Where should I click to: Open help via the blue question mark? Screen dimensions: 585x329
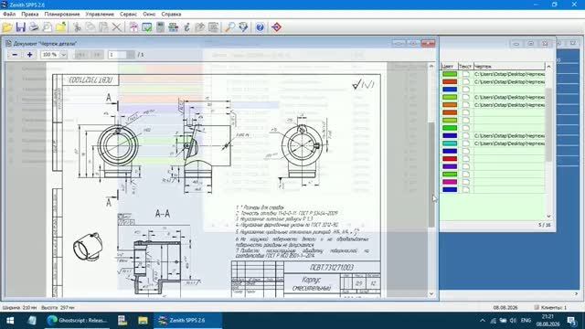pyautogui.click(x=260, y=27)
